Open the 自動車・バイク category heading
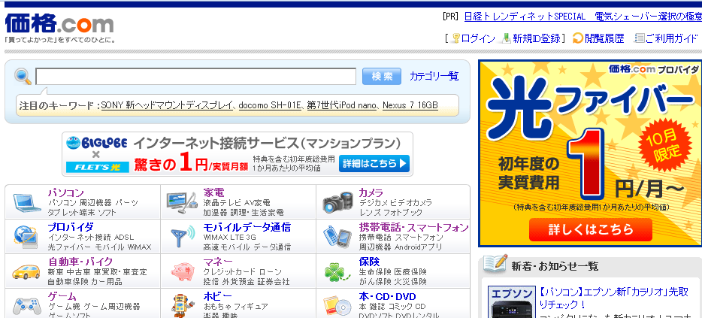Screen dimensions: 702x318 pyautogui.click(x=80, y=262)
